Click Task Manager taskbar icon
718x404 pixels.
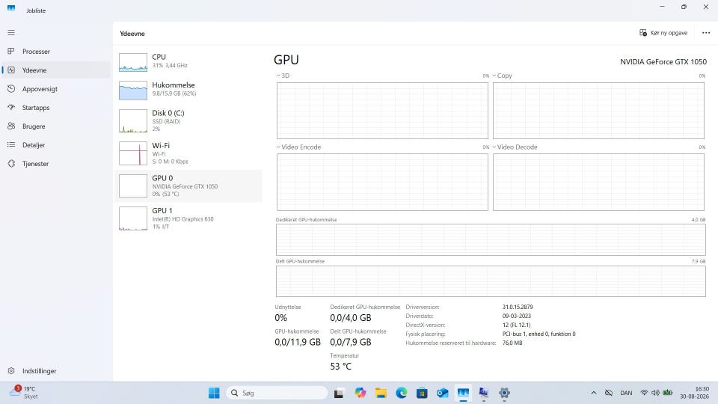click(463, 393)
